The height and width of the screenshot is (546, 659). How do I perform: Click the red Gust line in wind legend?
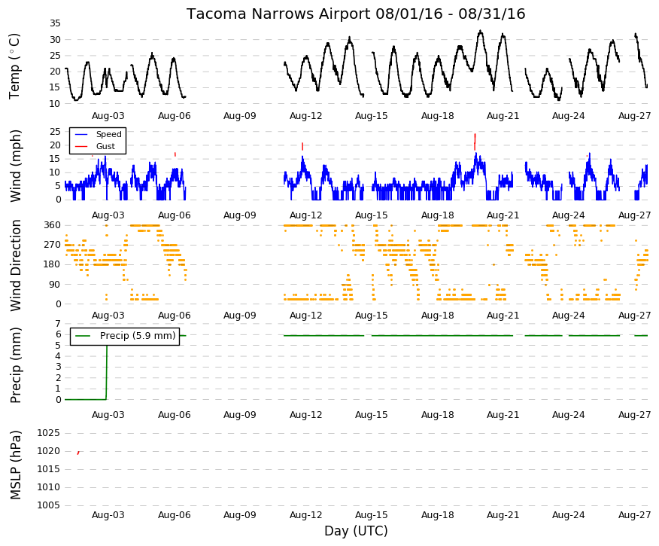81,146
